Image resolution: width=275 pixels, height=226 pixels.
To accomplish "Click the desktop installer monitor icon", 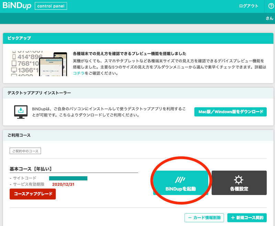I will pos(21,112).
